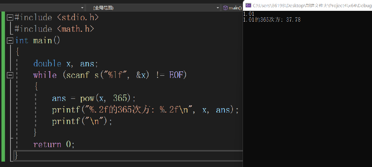372x167 pixels.
Task: Click the console input line '1.01'
Action: tap(249, 14)
